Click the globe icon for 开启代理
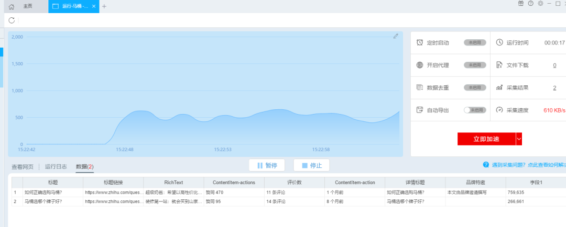The width and height of the screenshot is (566, 227). [x=420, y=65]
